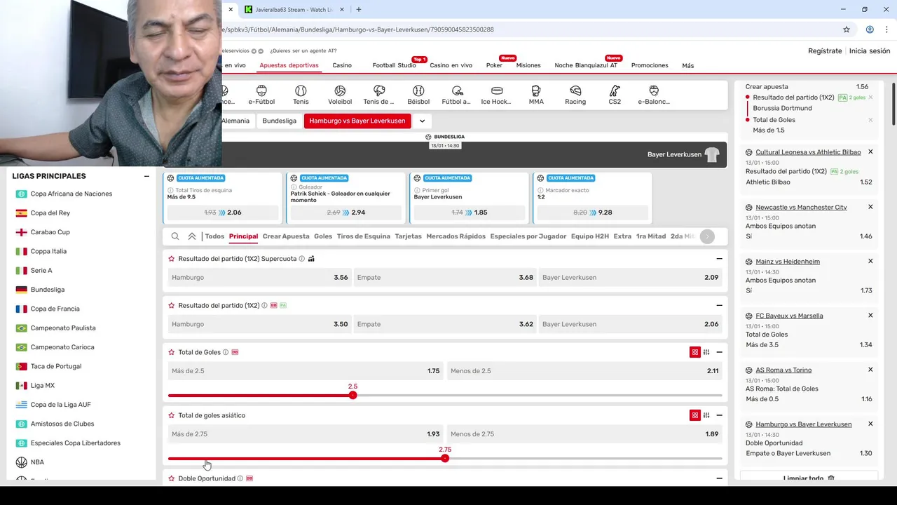This screenshot has width=897, height=505.
Task: Select Más de 2.5 at 1.75
Action: click(x=306, y=370)
